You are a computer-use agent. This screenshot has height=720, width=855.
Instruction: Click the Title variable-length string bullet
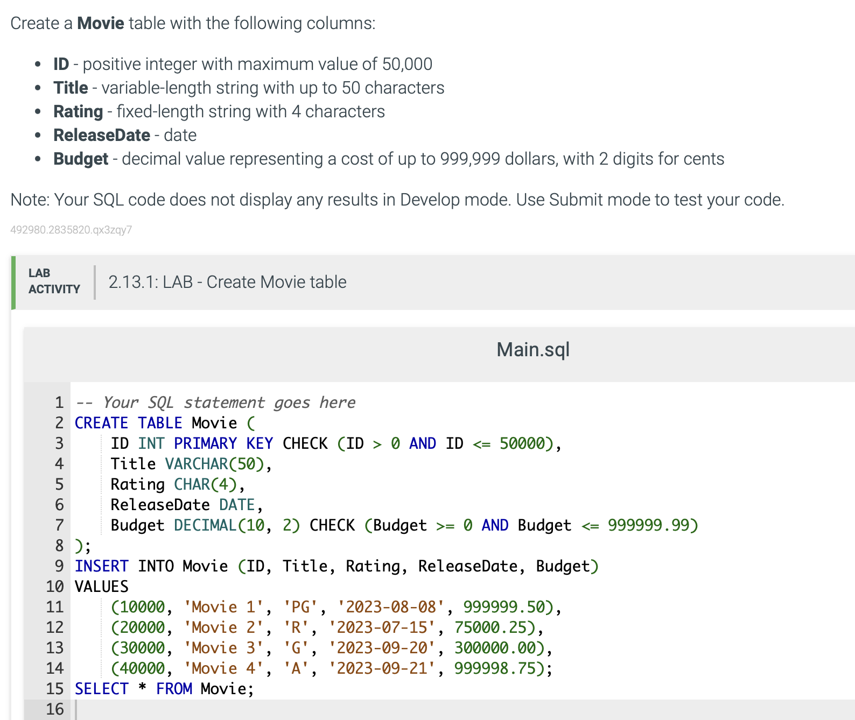[x=249, y=88]
